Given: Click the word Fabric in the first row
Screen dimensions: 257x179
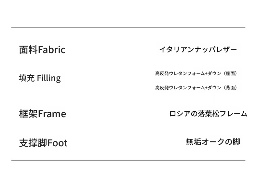Looking at the screenshot, I should click(x=52, y=50).
